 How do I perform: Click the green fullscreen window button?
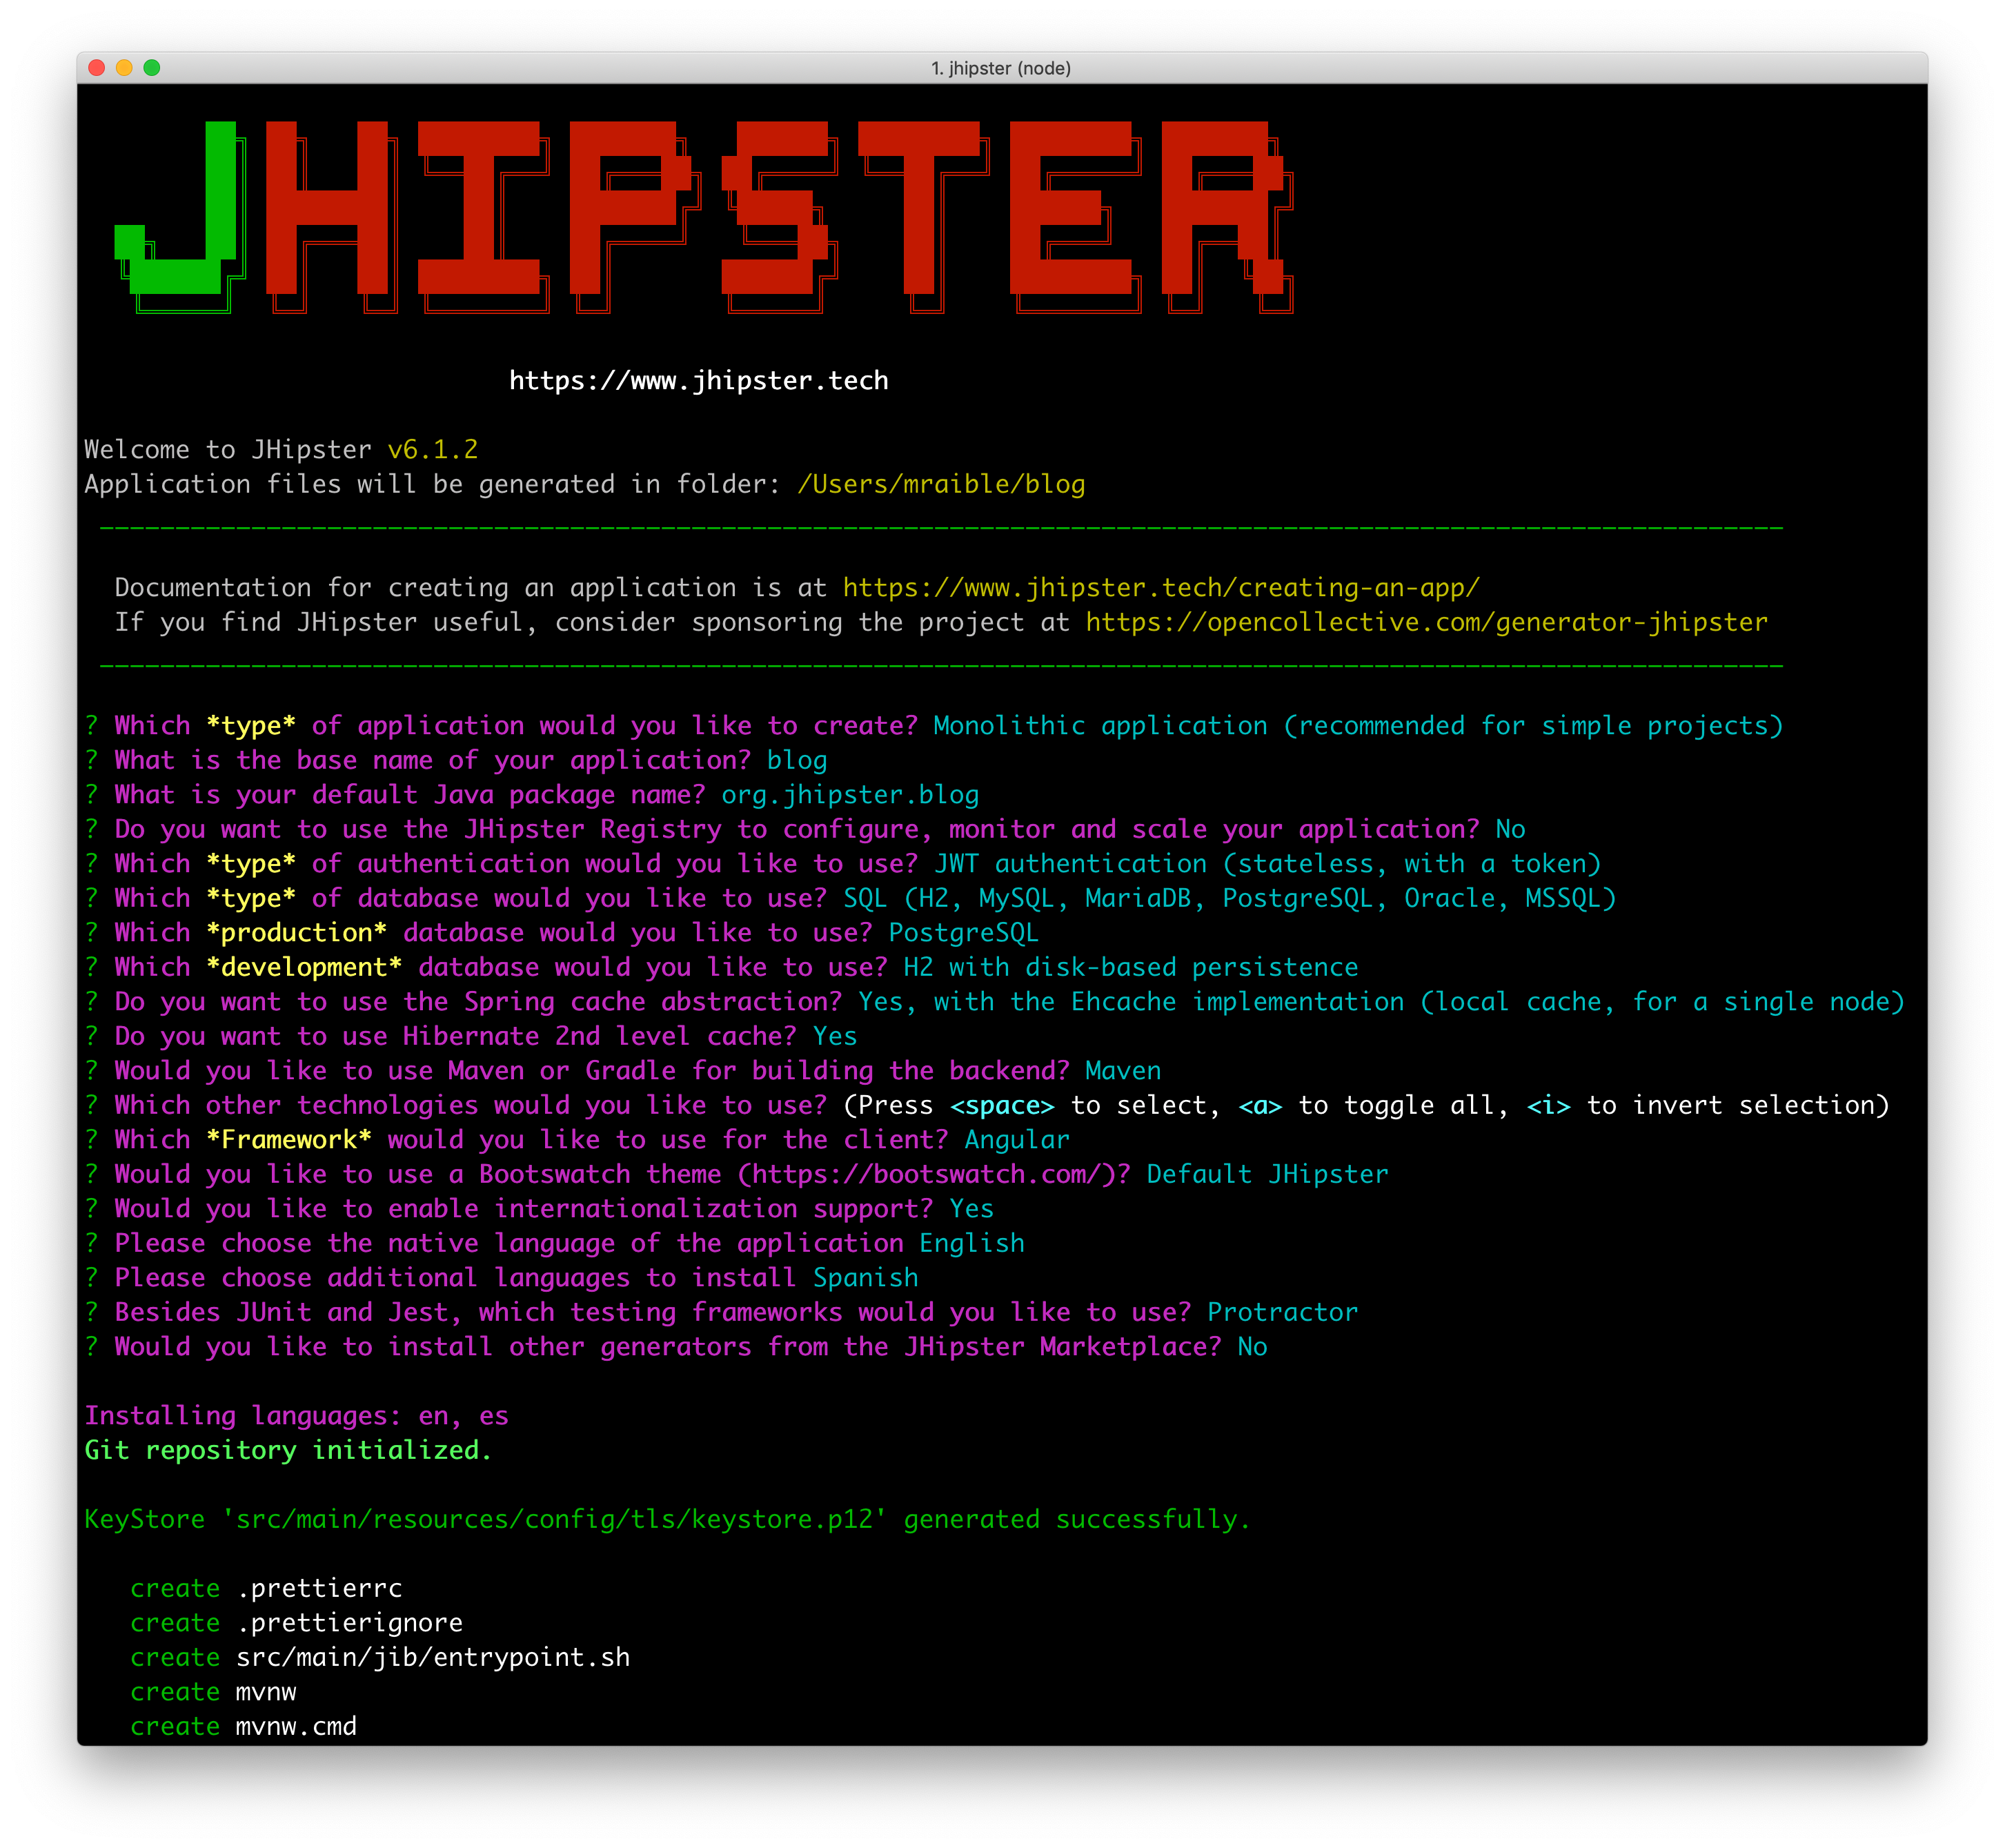tap(152, 68)
